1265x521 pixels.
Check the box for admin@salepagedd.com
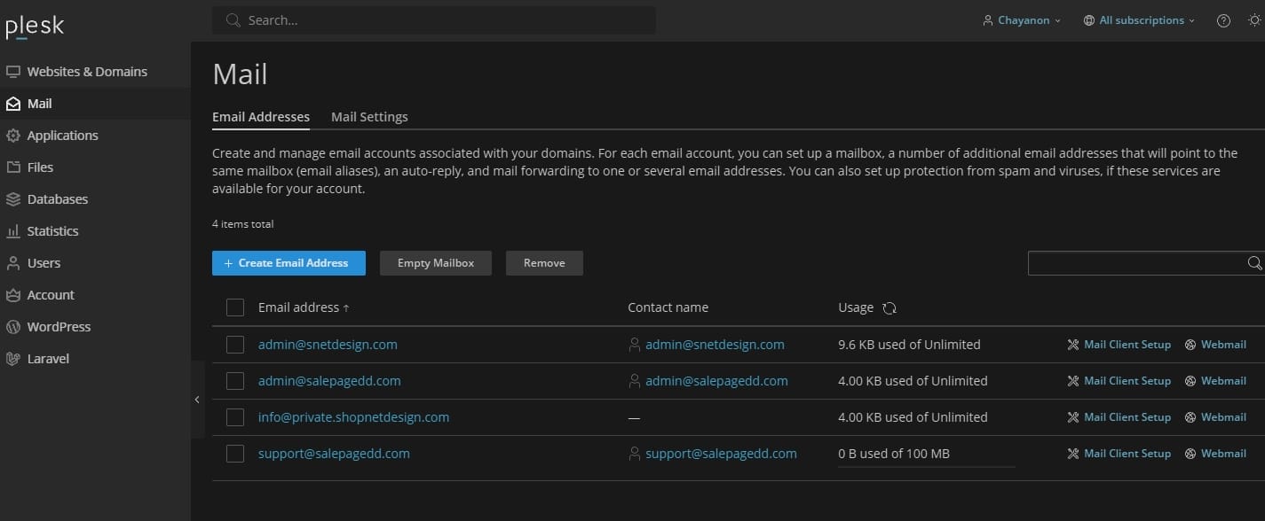tap(235, 381)
